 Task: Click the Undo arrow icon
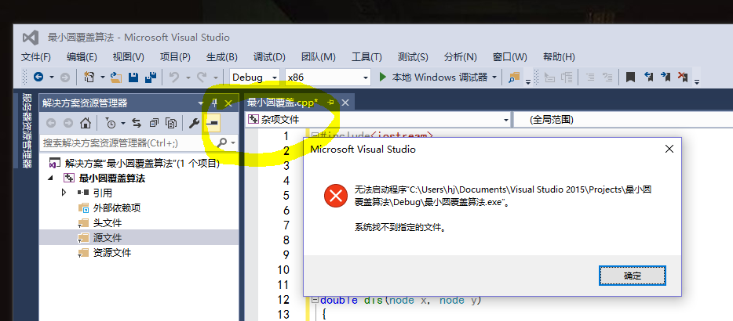tap(174, 77)
